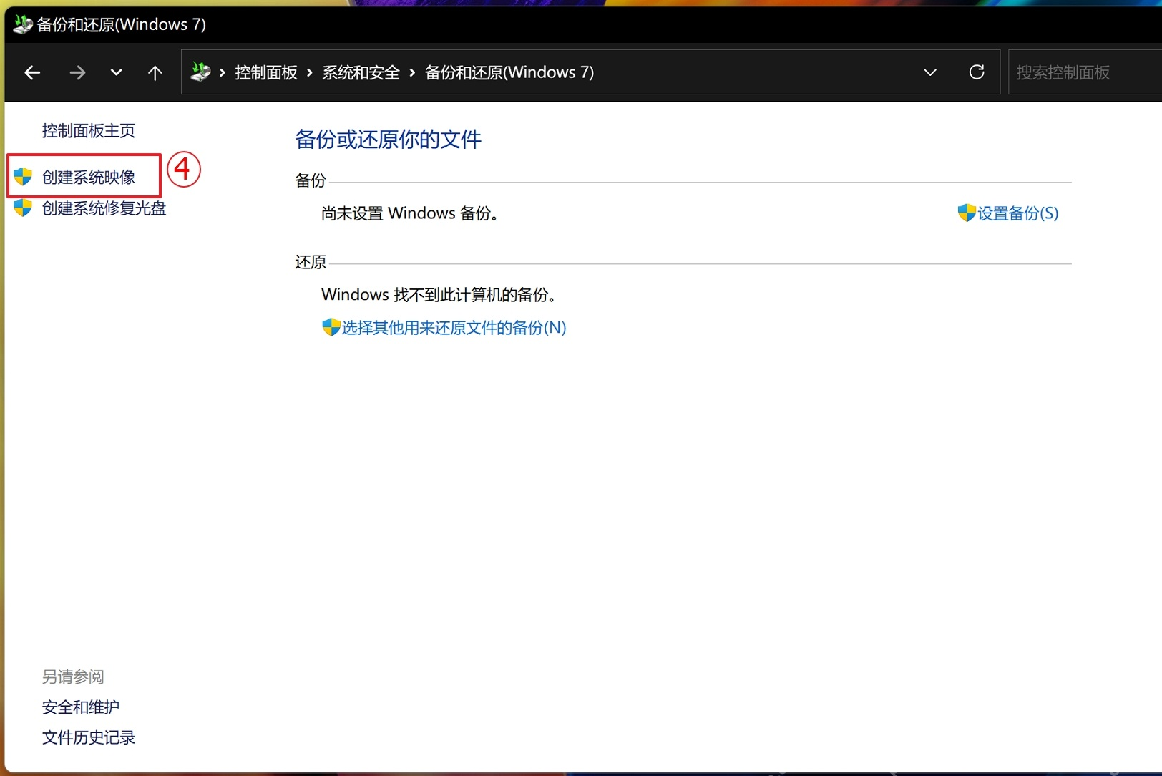Image resolution: width=1162 pixels, height=776 pixels.
Task: Click text 尚未设置 Windows 备份。
Action: [410, 213]
